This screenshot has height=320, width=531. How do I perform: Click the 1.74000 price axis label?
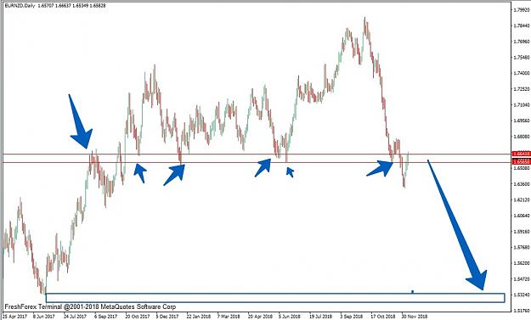click(x=521, y=73)
